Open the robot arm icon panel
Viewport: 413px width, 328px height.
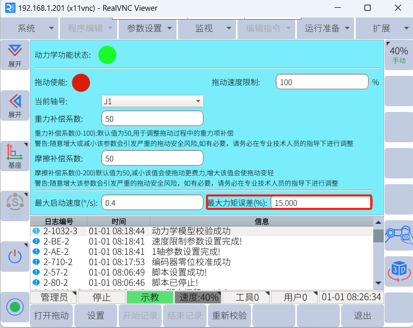pyautogui.click(x=399, y=235)
